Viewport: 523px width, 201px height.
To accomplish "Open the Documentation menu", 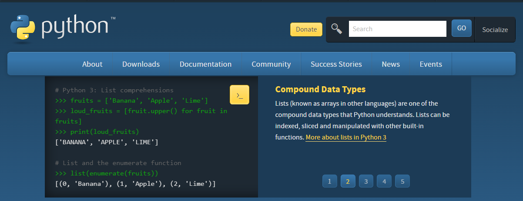I will coord(205,64).
